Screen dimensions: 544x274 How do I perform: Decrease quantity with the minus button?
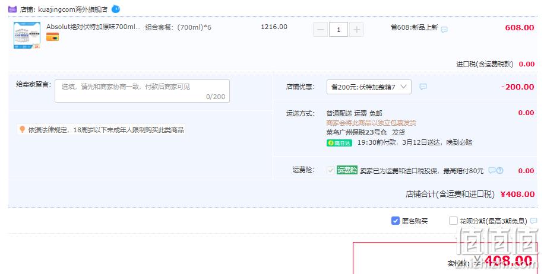(320, 30)
